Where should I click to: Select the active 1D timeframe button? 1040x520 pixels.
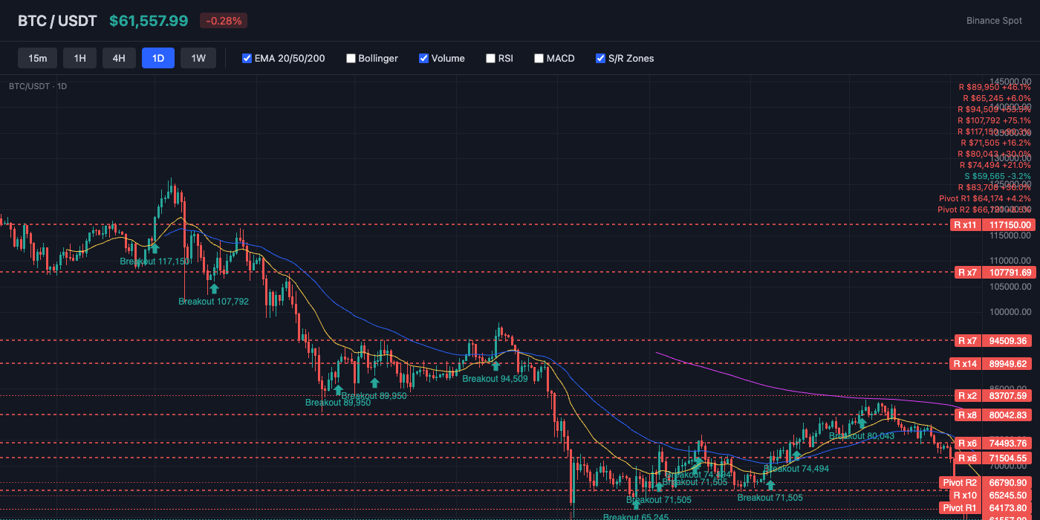coord(158,58)
